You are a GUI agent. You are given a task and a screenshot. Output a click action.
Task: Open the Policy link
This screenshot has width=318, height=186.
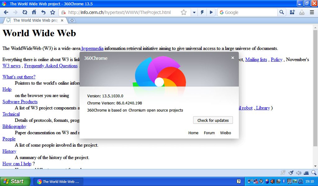click(276, 60)
